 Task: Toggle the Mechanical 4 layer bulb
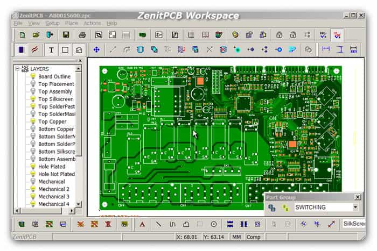pyautogui.click(x=33, y=204)
